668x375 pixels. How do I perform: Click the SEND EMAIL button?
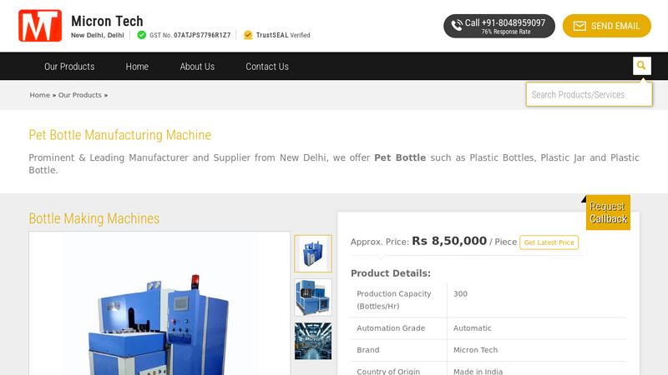[607, 26]
